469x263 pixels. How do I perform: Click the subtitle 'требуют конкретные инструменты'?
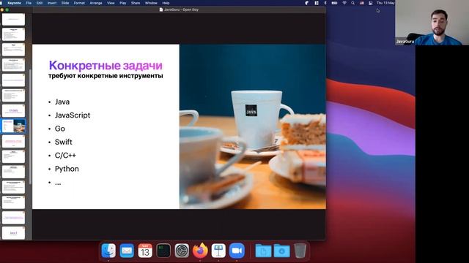(106, 76)
